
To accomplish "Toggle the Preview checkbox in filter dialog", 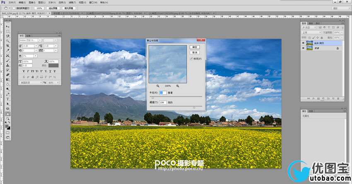I will (x=191, y=59).
